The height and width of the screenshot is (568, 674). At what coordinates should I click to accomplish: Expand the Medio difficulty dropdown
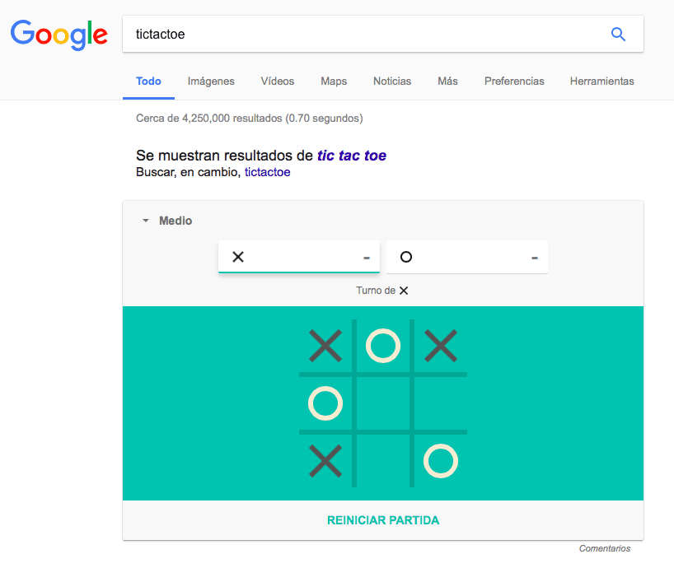[167, 221]
